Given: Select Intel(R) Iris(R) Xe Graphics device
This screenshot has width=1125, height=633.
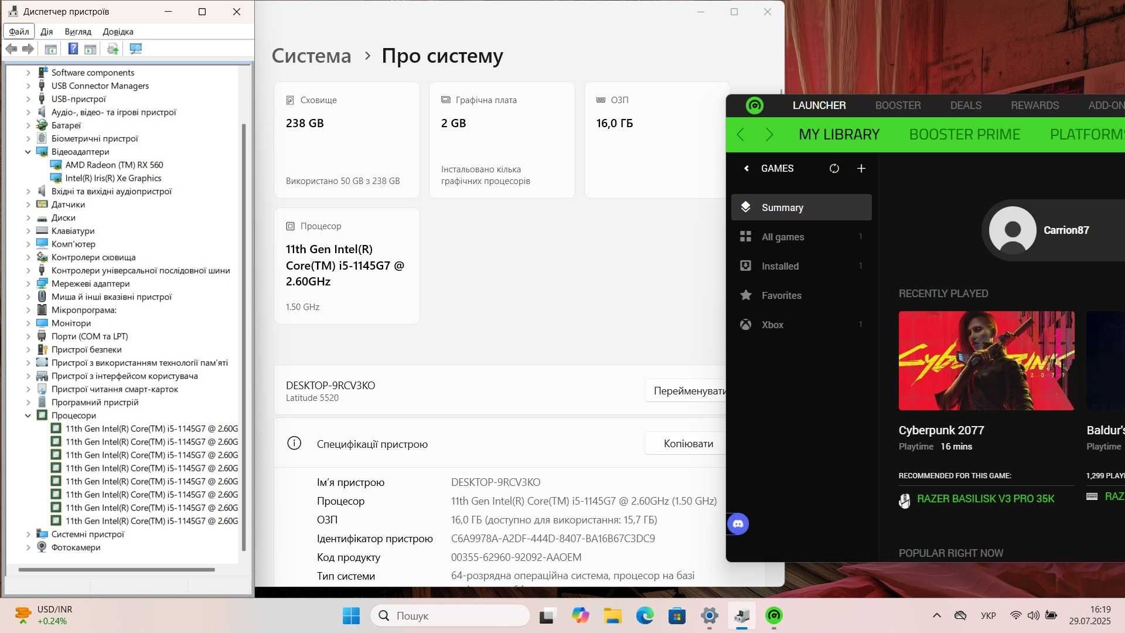Looking at the screenshot, I should [113, 178].
